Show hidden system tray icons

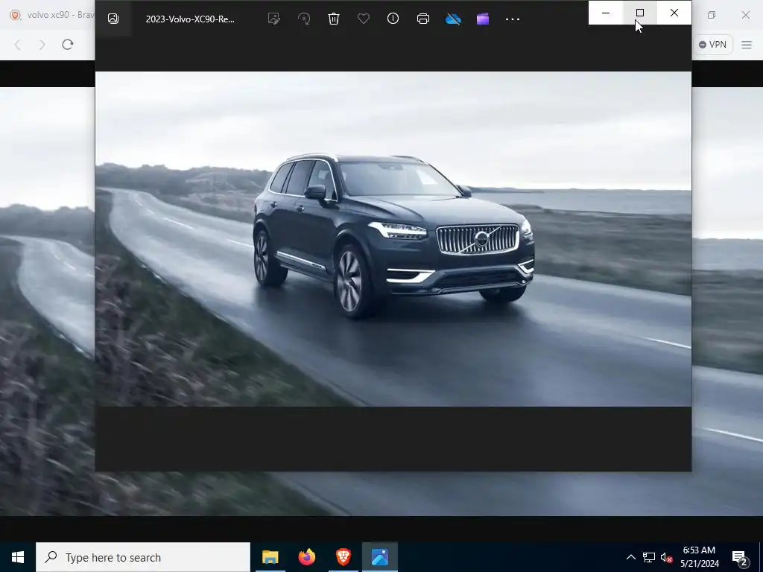tap(630, 557)
